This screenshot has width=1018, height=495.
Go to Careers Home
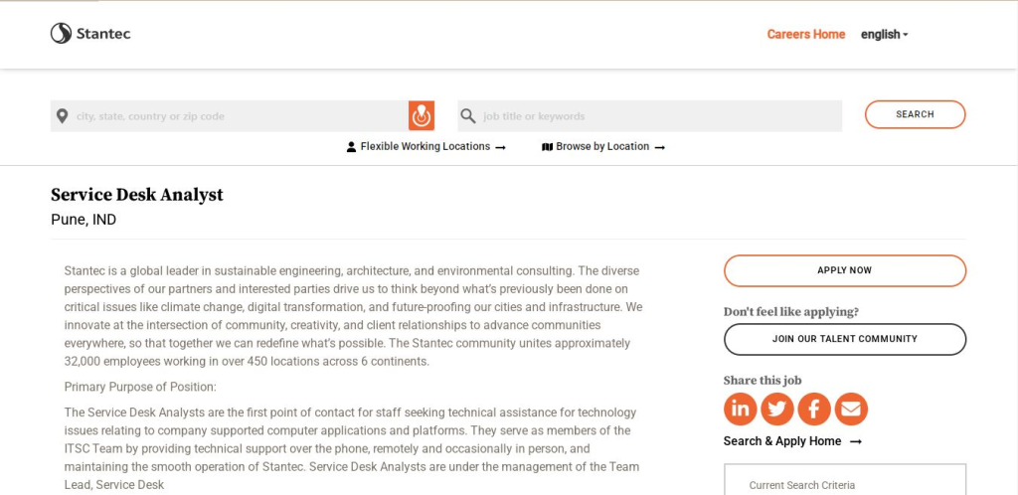[805, 35]
